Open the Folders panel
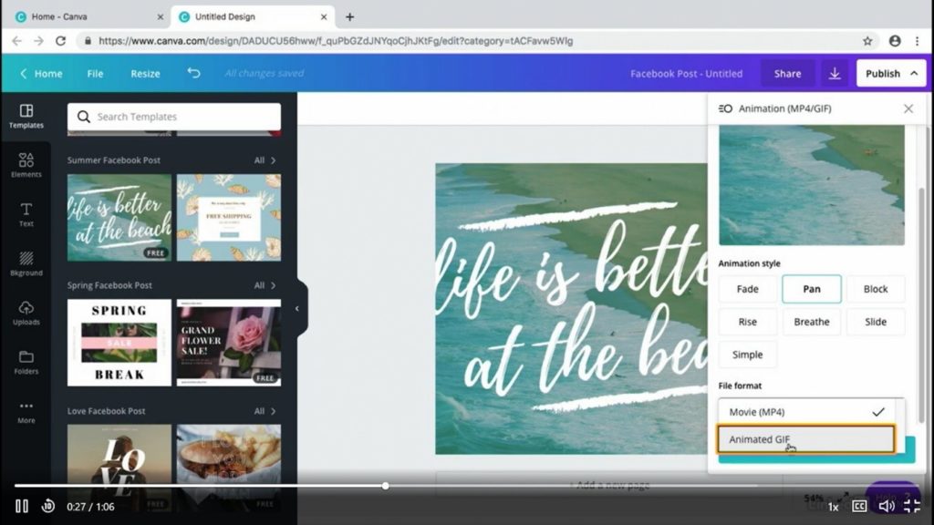 tap(26, 362)
